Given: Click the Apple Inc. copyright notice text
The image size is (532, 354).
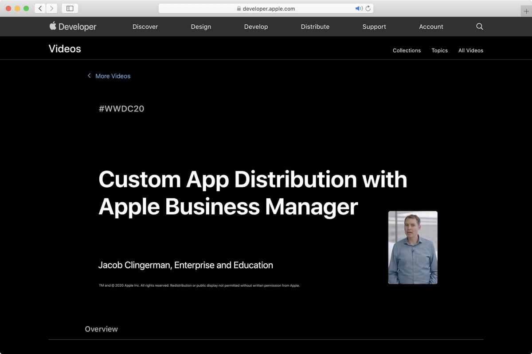Looking at the screenshot, I should 199,285.
